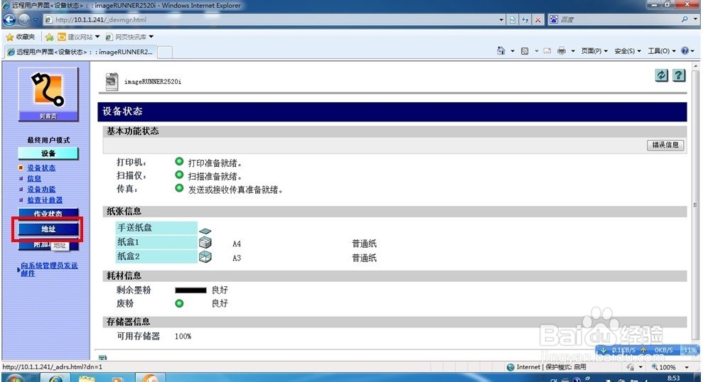This screenshot has width=703, height=382.
Task: Click the green page refresh icon
Action: coord(661,75)
